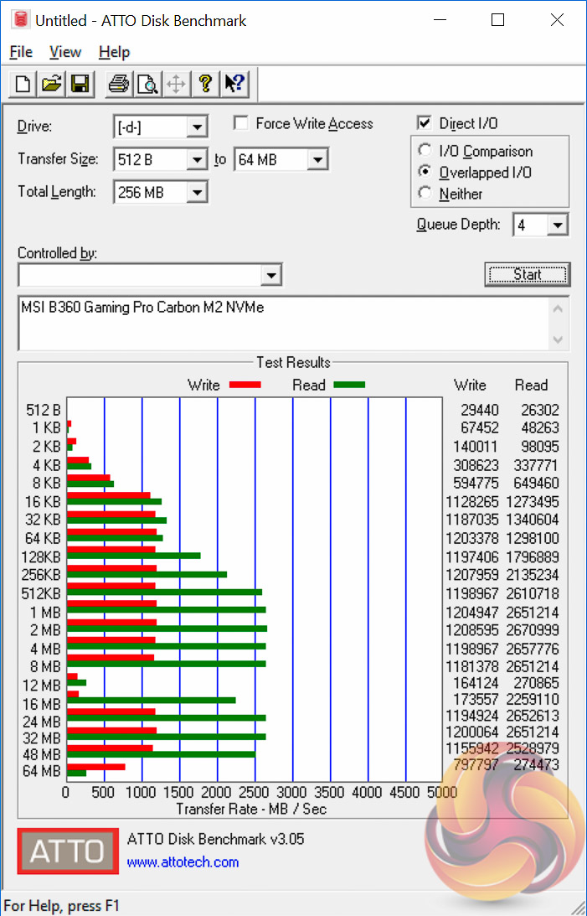Click the 512 B write value 29440
This screenshot has height=916, width=587.
[x=480, y=410]
